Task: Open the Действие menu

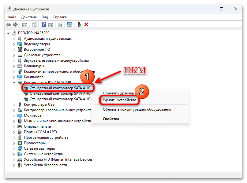Action: [x=29, y=17]
